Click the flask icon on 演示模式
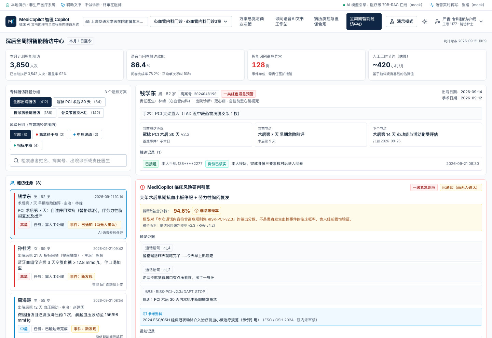The width and height of the screenshot is (492, 338). pos(392,22)
